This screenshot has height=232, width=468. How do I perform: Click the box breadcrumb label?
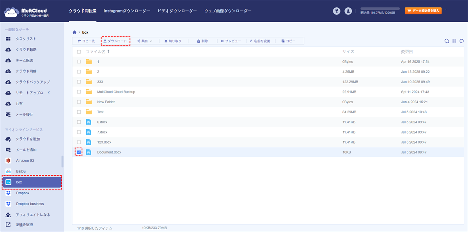click(85, 32)
